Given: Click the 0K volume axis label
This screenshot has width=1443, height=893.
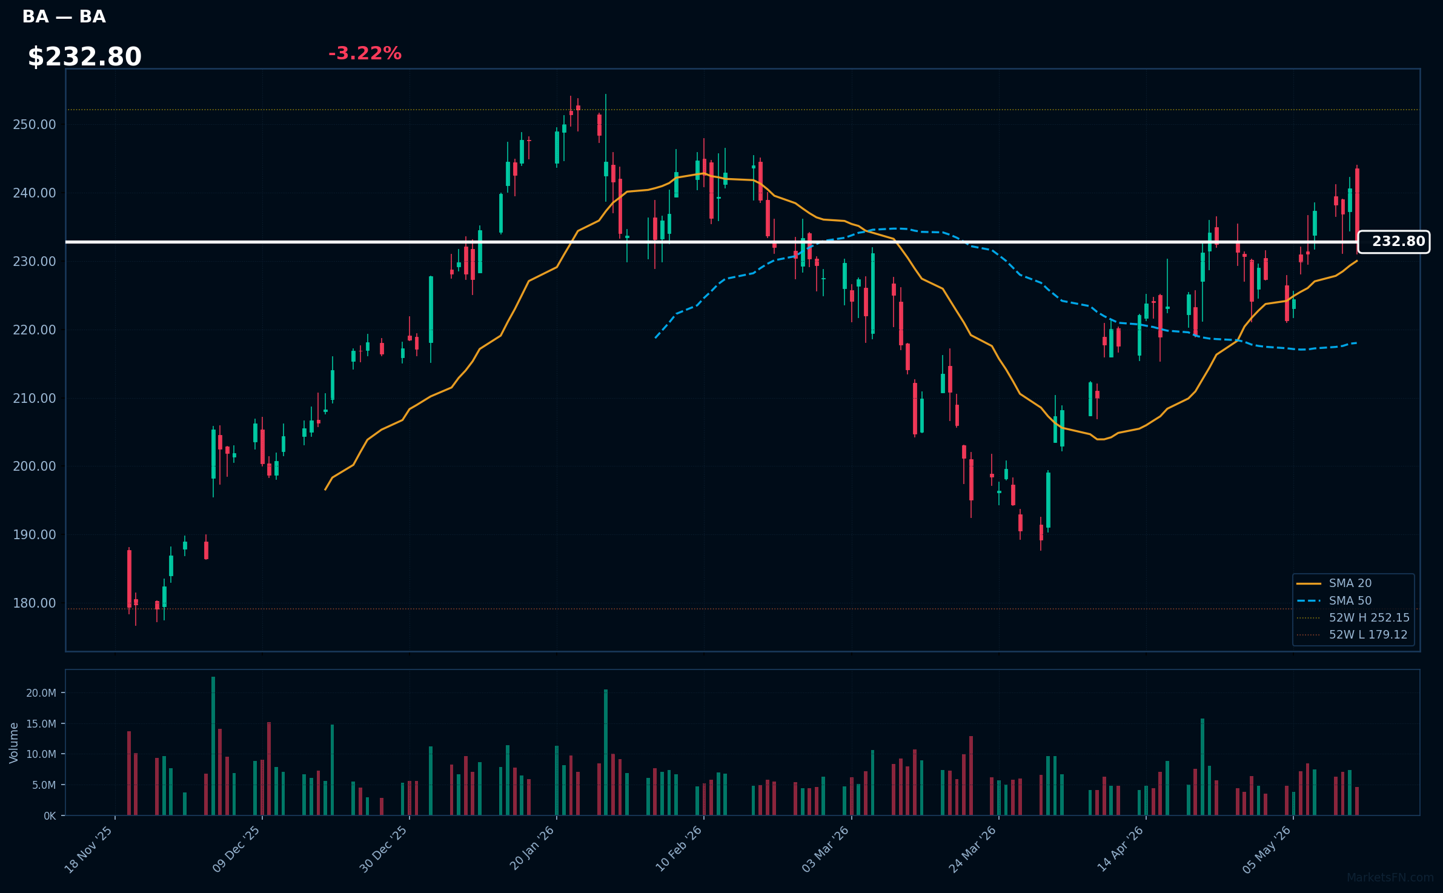Looking at the screenshot, I should coord(50,816).
